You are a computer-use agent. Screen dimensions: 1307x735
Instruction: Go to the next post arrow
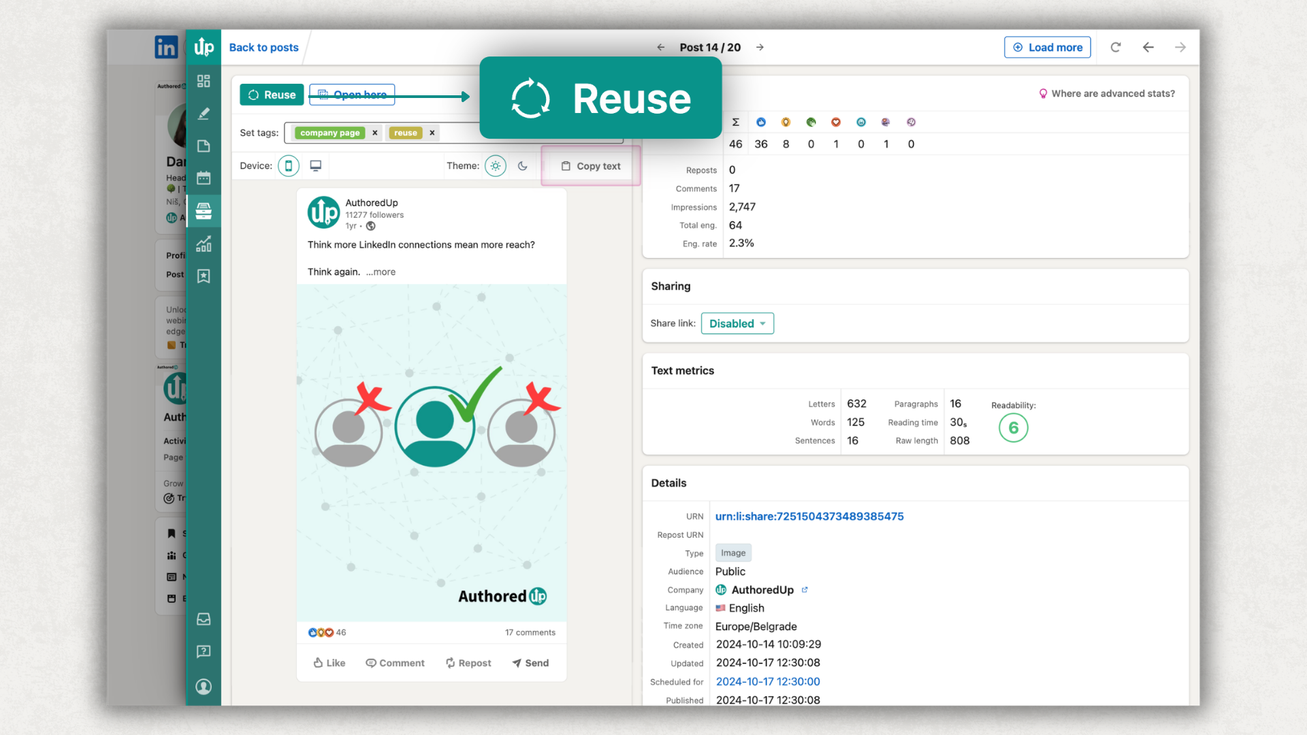pyautogui.click(x=760, y=48)
